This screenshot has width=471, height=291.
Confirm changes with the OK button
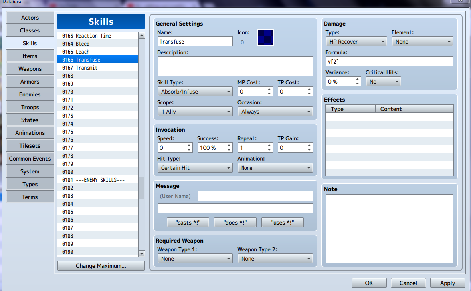(x=369, y=283)
